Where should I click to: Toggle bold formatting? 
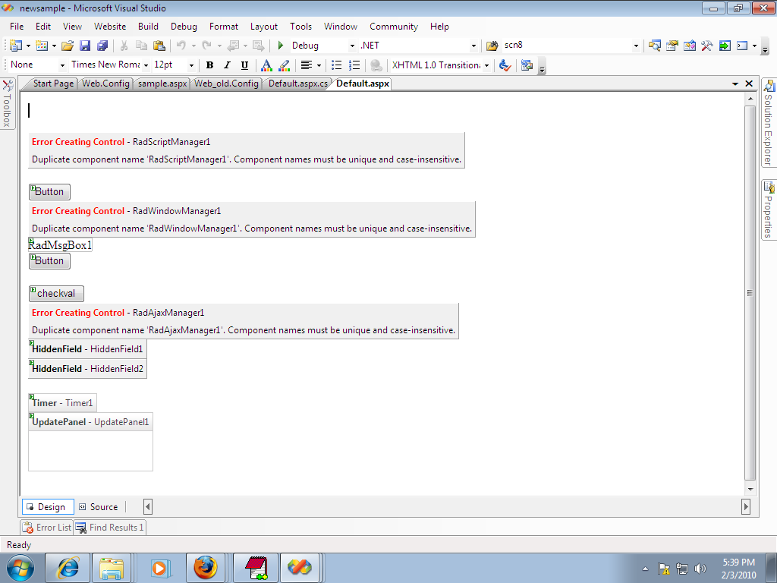[209, 65]
